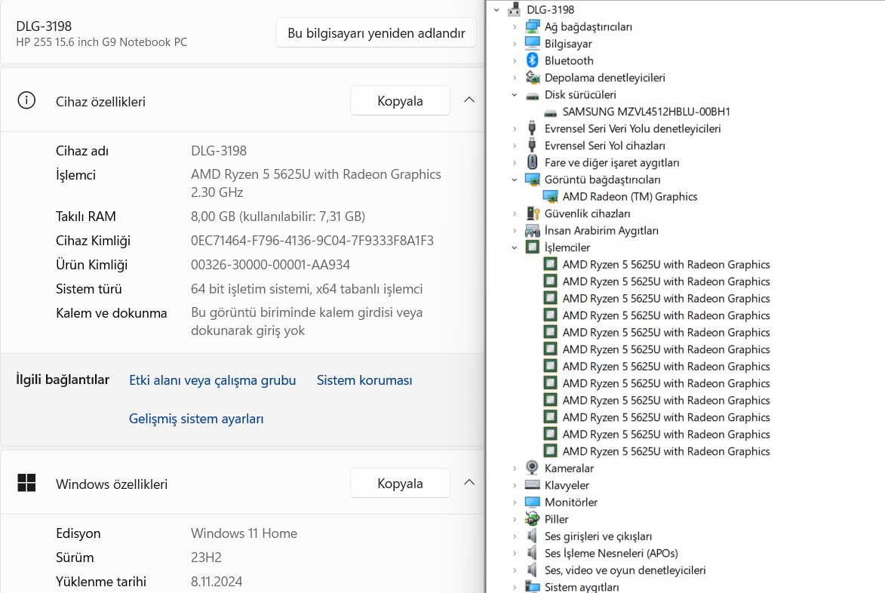This screenshot has width=885, height=593.
Task: Click the Kameralar webcam icon
Action: click(532, 468)
